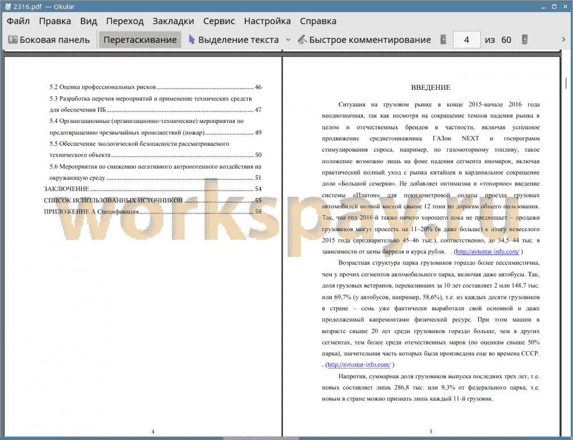Click page number 5 in right page footer

431,431
